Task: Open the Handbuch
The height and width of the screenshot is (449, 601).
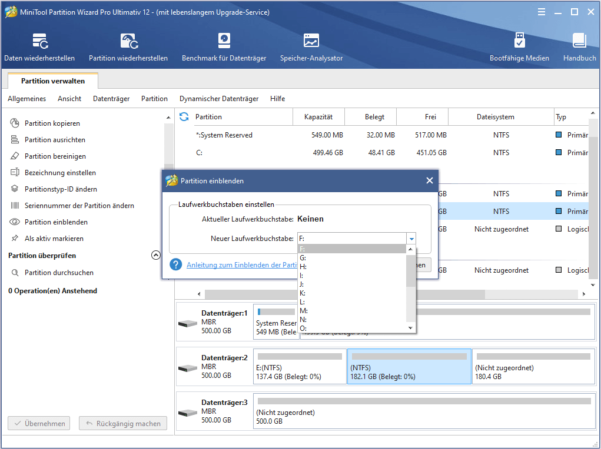Action: point(579,47)
